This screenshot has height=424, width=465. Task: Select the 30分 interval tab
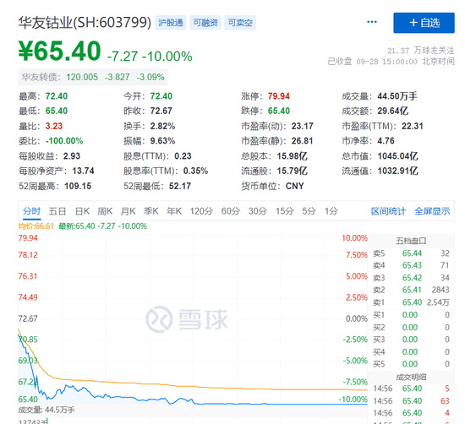258,211
